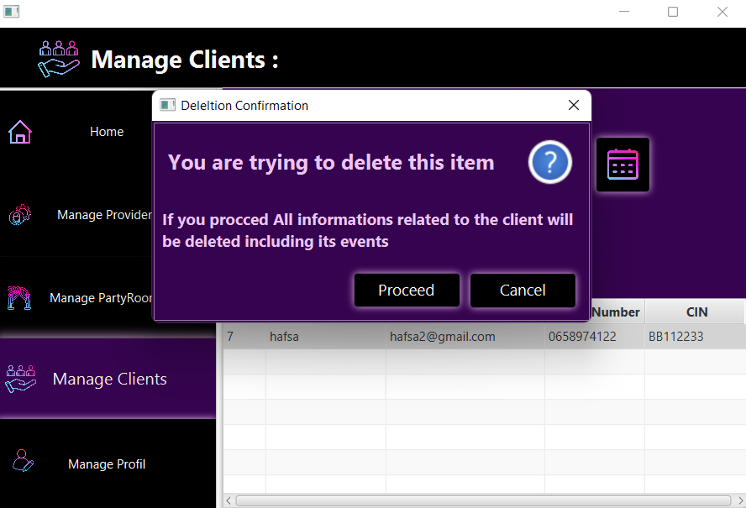The image size is (746, 508).
Task: Click the Number column header
Action: 616,312
